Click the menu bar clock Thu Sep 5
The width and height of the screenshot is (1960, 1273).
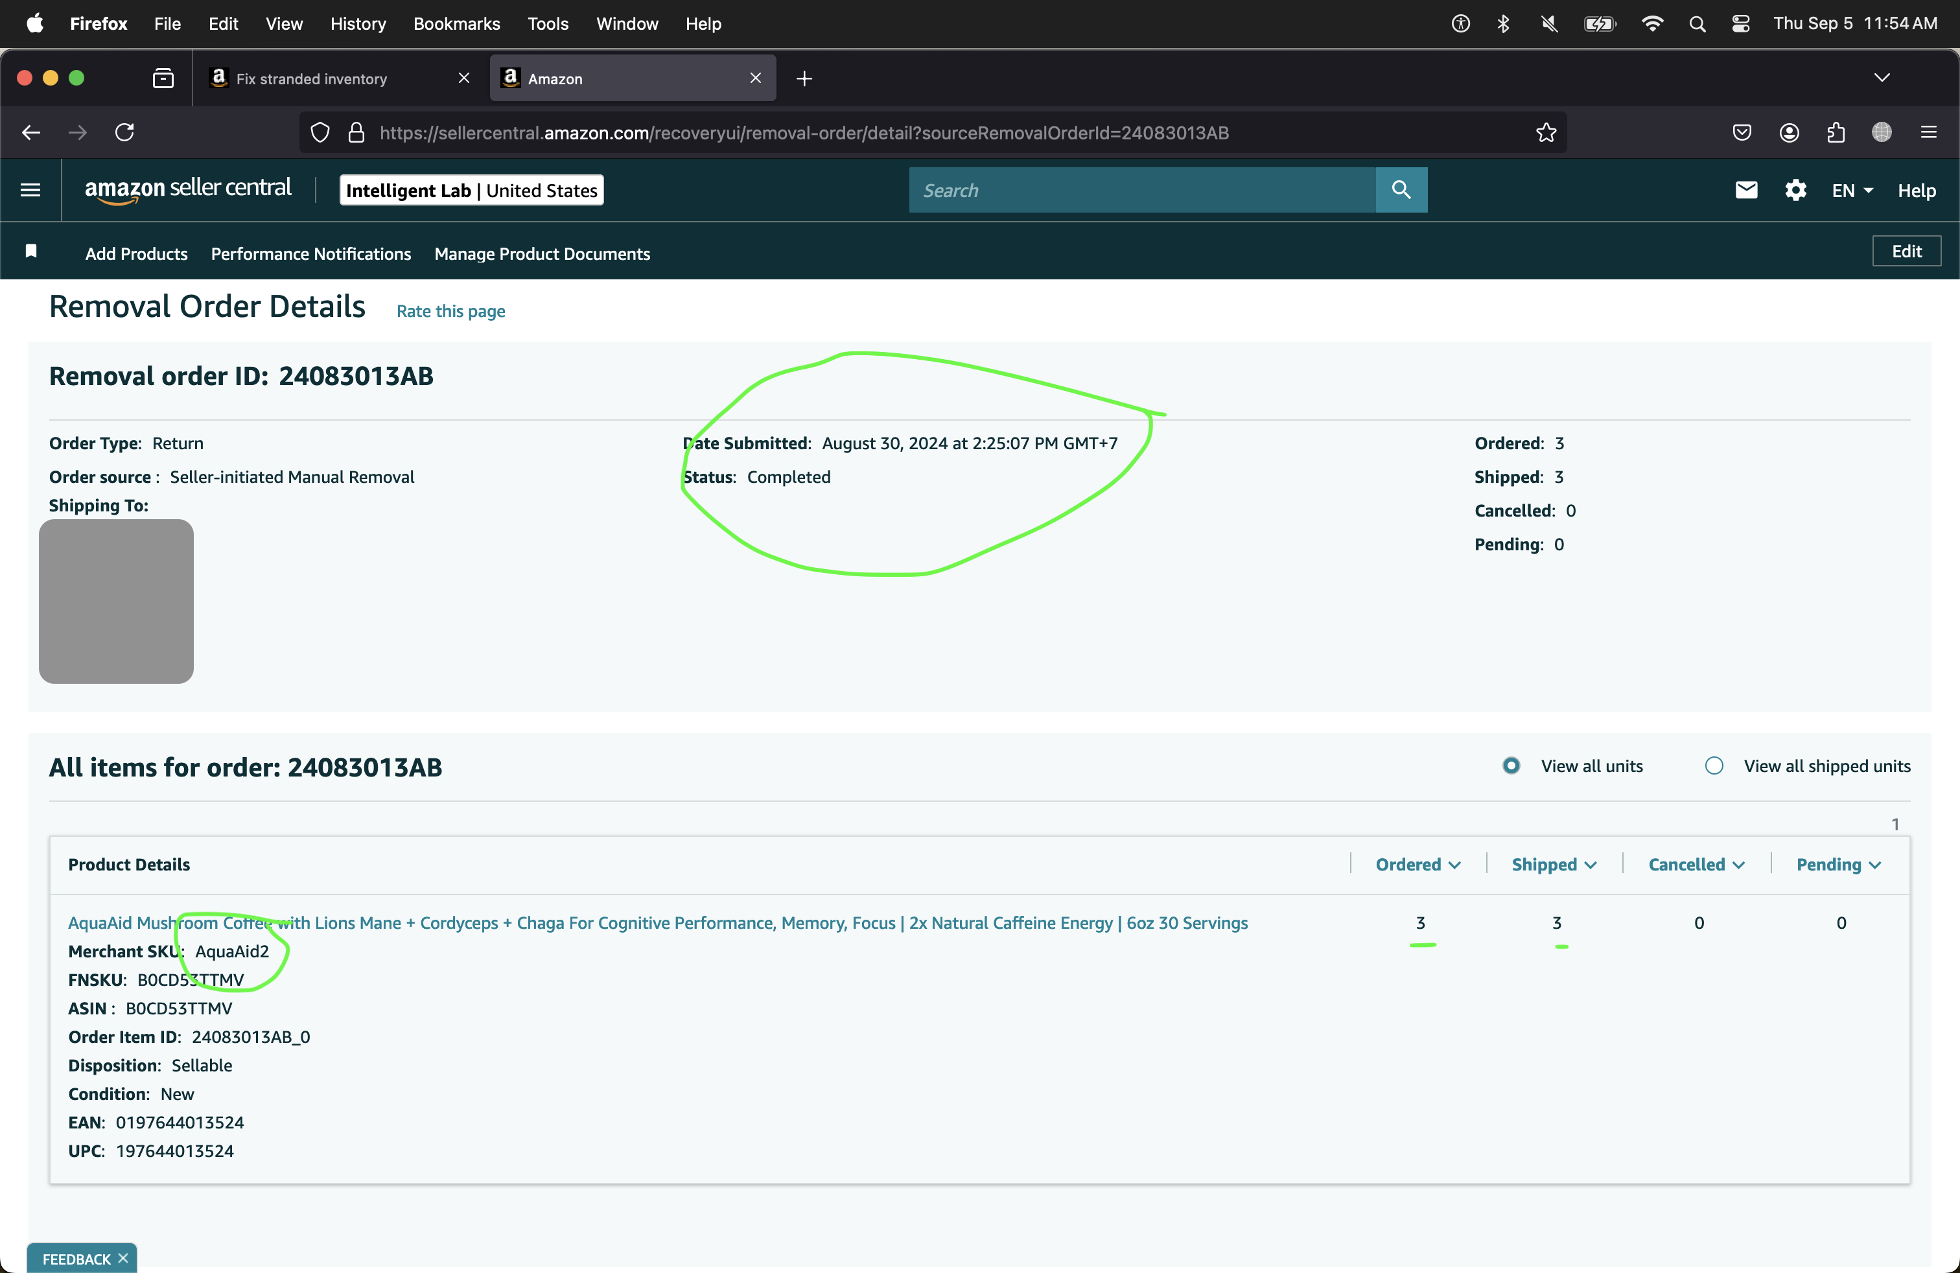click(x=1854, y=24)
